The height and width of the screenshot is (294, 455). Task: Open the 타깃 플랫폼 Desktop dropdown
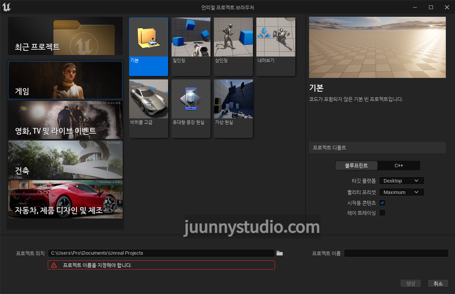402,181
